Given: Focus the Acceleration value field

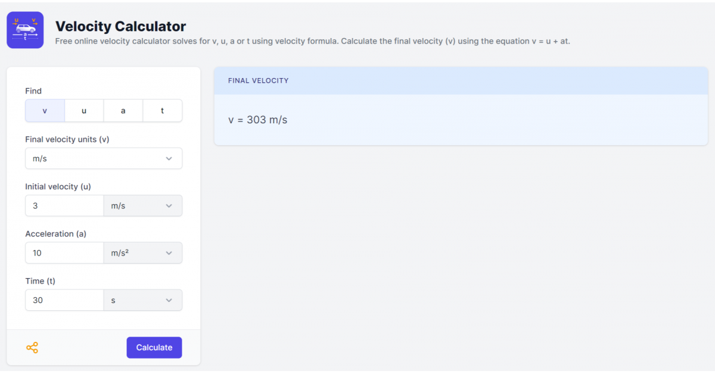Looking at the screenshot, I should tap(64, 253).
